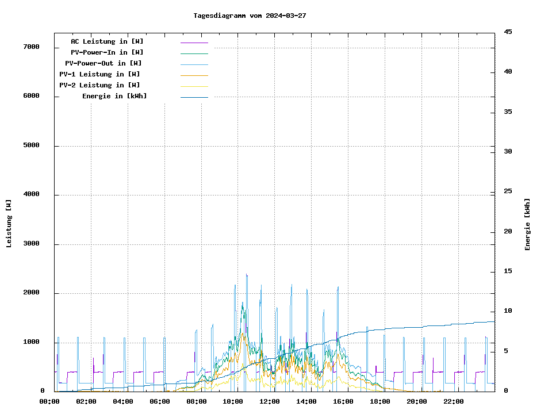Pick the PV-1 Leistung legend label
This screenshot has width=552, height=414.
click(x=99, y=74)
